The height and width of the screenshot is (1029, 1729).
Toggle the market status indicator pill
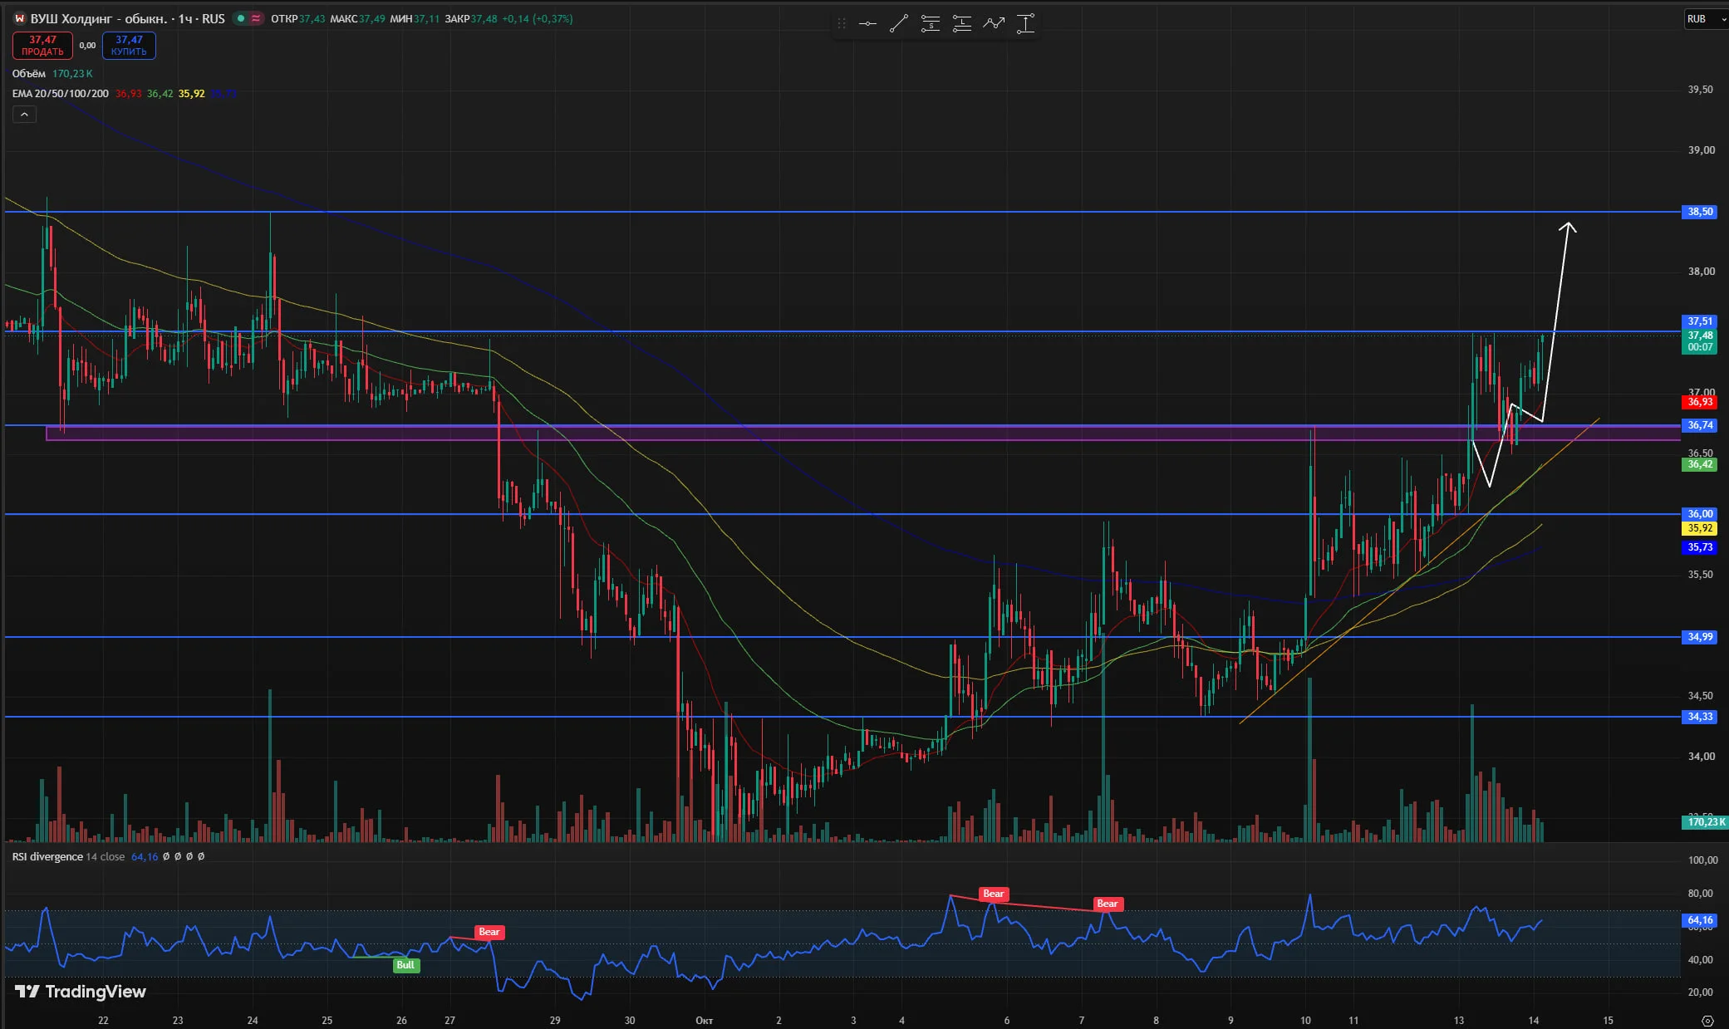[248, 18]
